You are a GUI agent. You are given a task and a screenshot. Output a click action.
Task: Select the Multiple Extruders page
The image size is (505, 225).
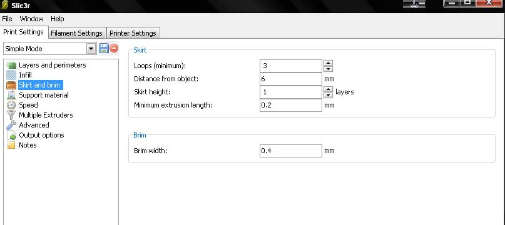point(46,115)
